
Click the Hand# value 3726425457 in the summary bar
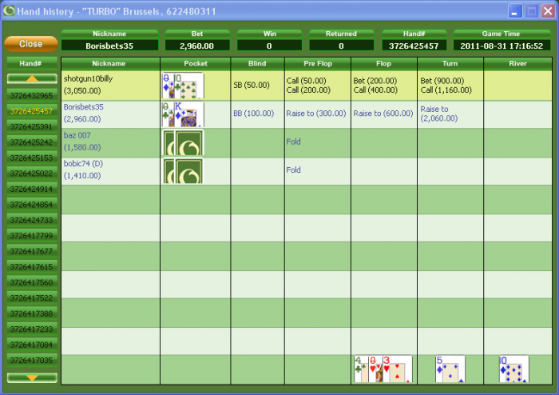click(414, 46)
